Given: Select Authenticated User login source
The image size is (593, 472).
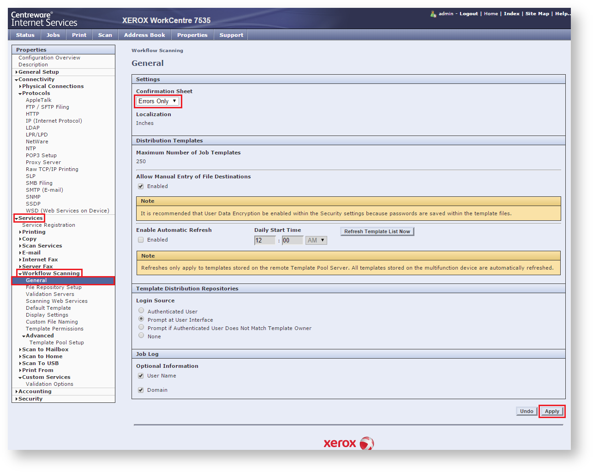Looking at the screenshot, I should pos(141,311).
